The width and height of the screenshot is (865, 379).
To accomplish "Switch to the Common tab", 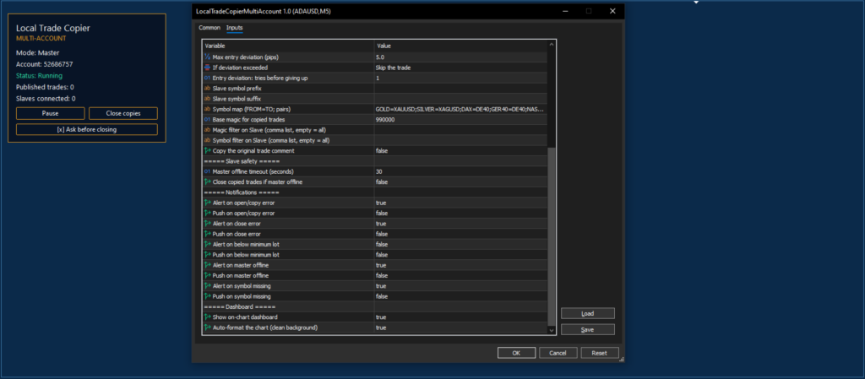I will [x=209, y=28].
